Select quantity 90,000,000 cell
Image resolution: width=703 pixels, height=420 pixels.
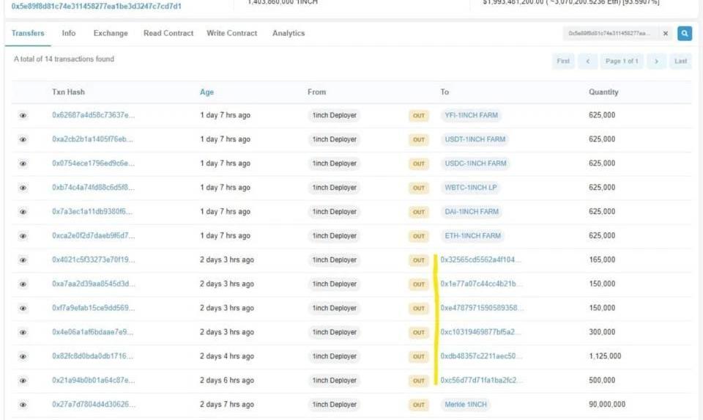point(606,405)
